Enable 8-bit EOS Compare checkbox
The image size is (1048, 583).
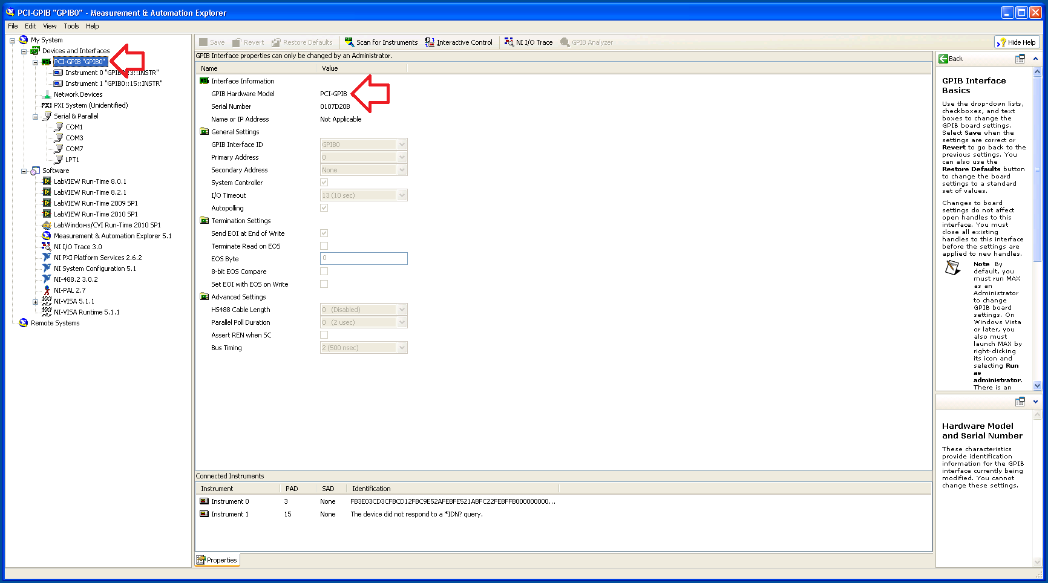324,272
